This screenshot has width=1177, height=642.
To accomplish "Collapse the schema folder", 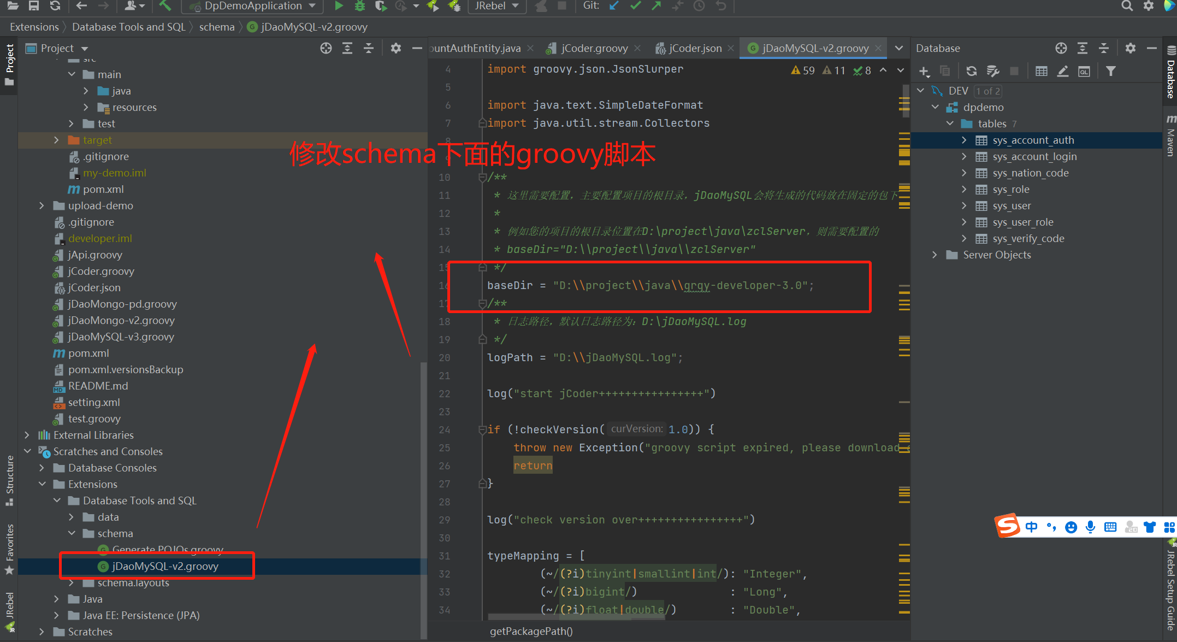I will coord(72,533).
